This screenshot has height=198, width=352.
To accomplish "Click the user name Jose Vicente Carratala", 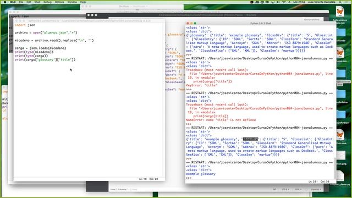I will coord(321,2).
